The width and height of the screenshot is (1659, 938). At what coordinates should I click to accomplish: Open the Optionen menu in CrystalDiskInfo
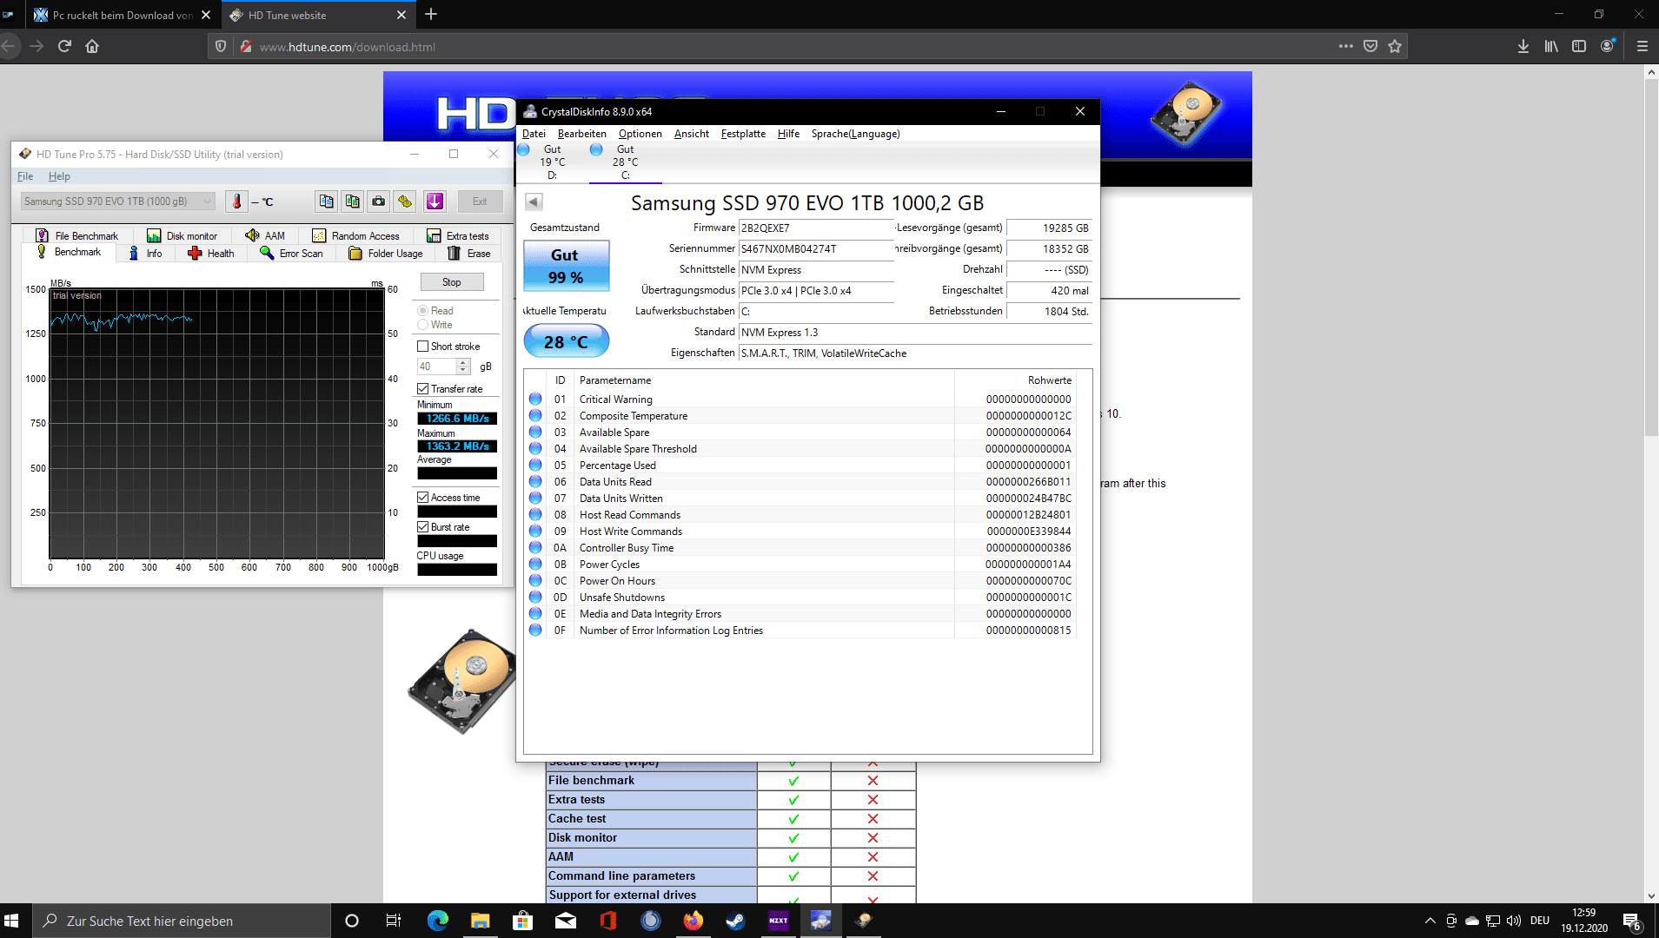(640, 134)
